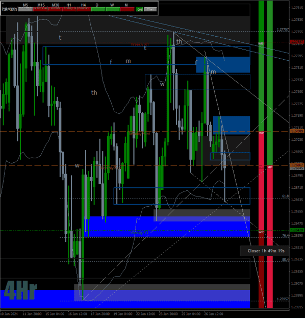The height and width of the screenshot is (319, 305).
Task: Select the green D daily timeframe bar
Action: coord(98,9)
